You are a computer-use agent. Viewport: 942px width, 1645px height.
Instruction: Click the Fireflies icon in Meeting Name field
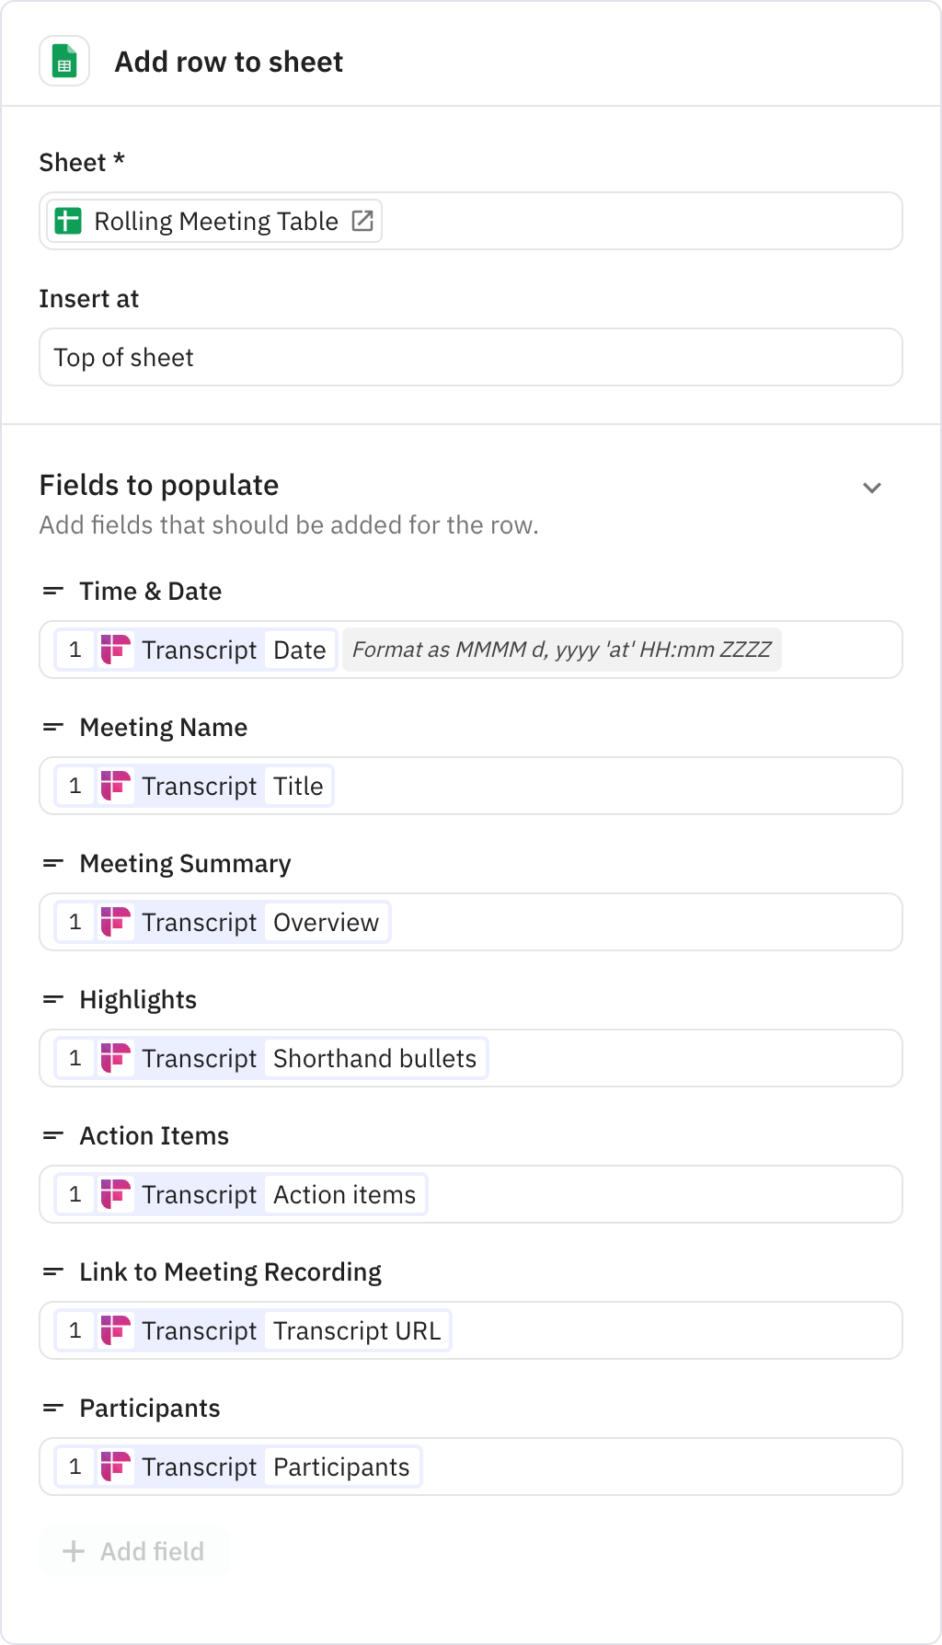tap(116, 786)
